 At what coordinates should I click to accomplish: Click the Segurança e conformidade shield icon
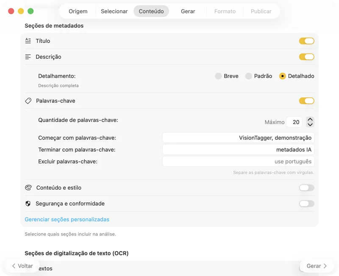tap(28, 204)
